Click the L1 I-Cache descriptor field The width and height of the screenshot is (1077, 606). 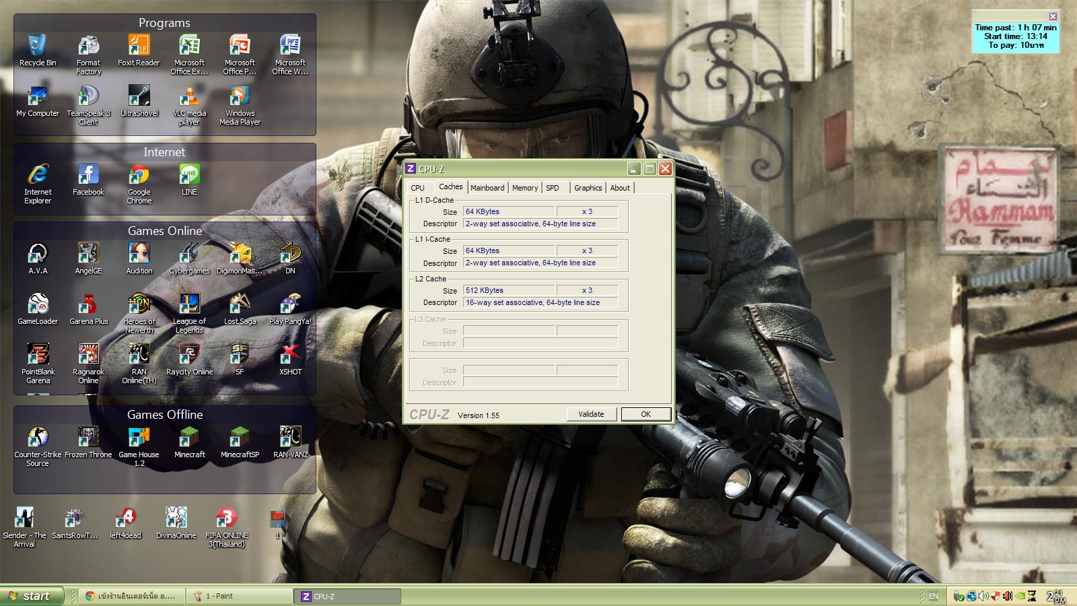(541, 263)
